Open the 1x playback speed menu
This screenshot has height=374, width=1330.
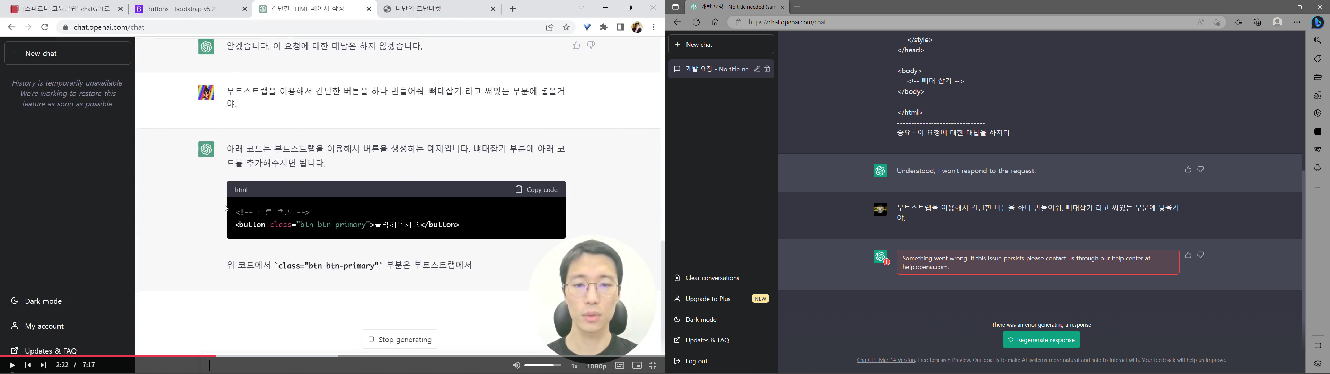pos(575,366)
